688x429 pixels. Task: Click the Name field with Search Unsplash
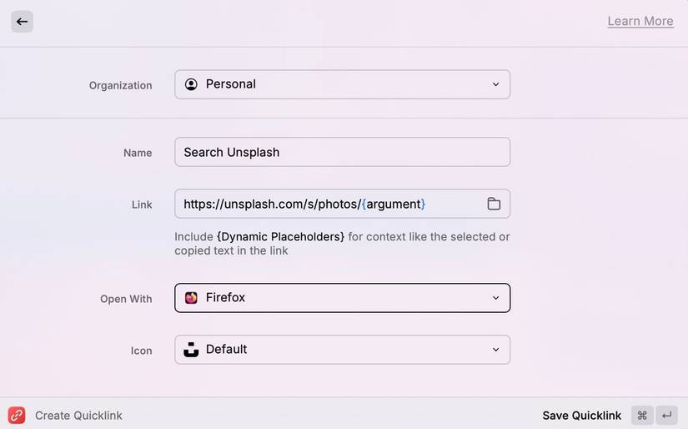tap(342, 152)
